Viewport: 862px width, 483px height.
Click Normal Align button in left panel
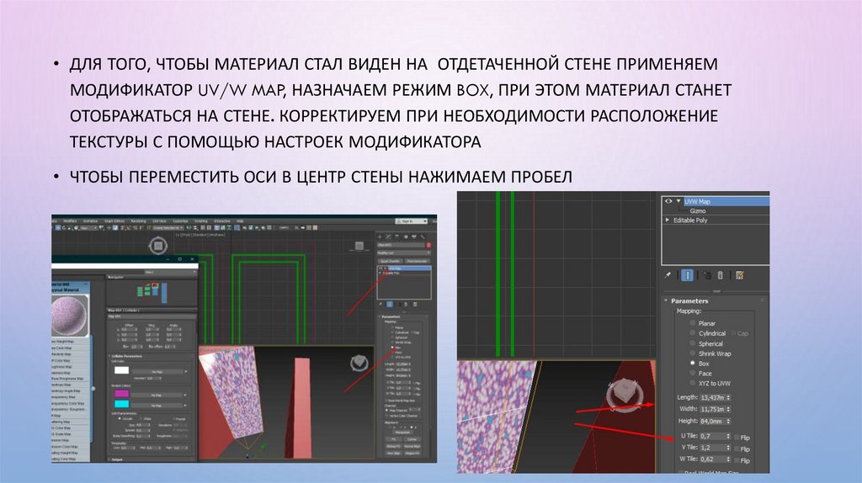(412, 446)
